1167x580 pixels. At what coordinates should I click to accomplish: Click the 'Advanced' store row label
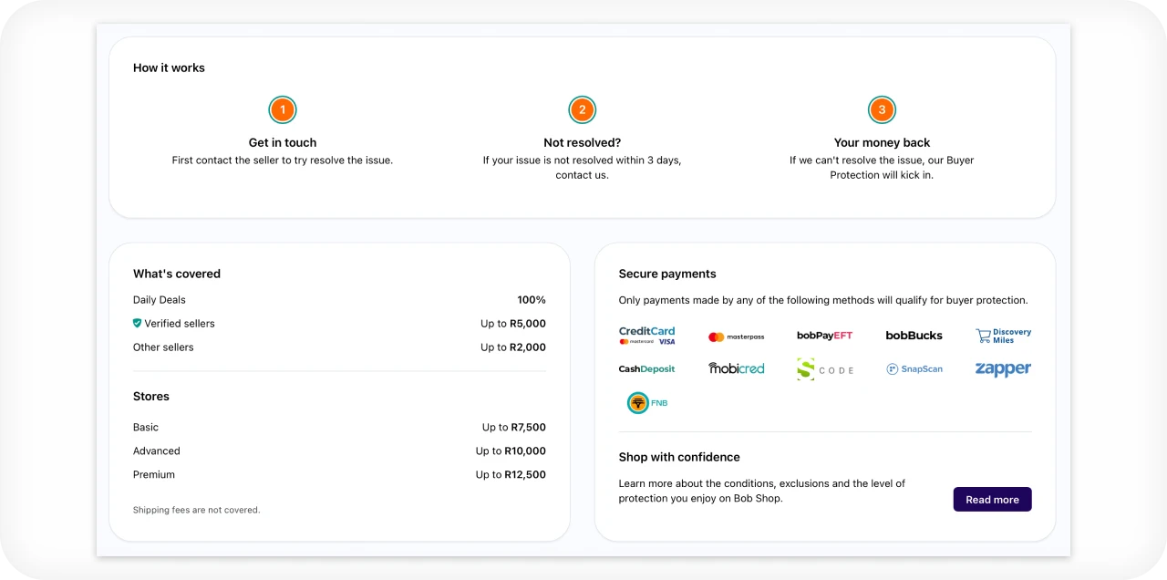[157, 451]
